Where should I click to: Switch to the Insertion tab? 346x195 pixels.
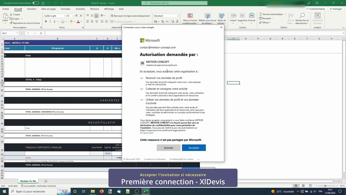point(31,9)
